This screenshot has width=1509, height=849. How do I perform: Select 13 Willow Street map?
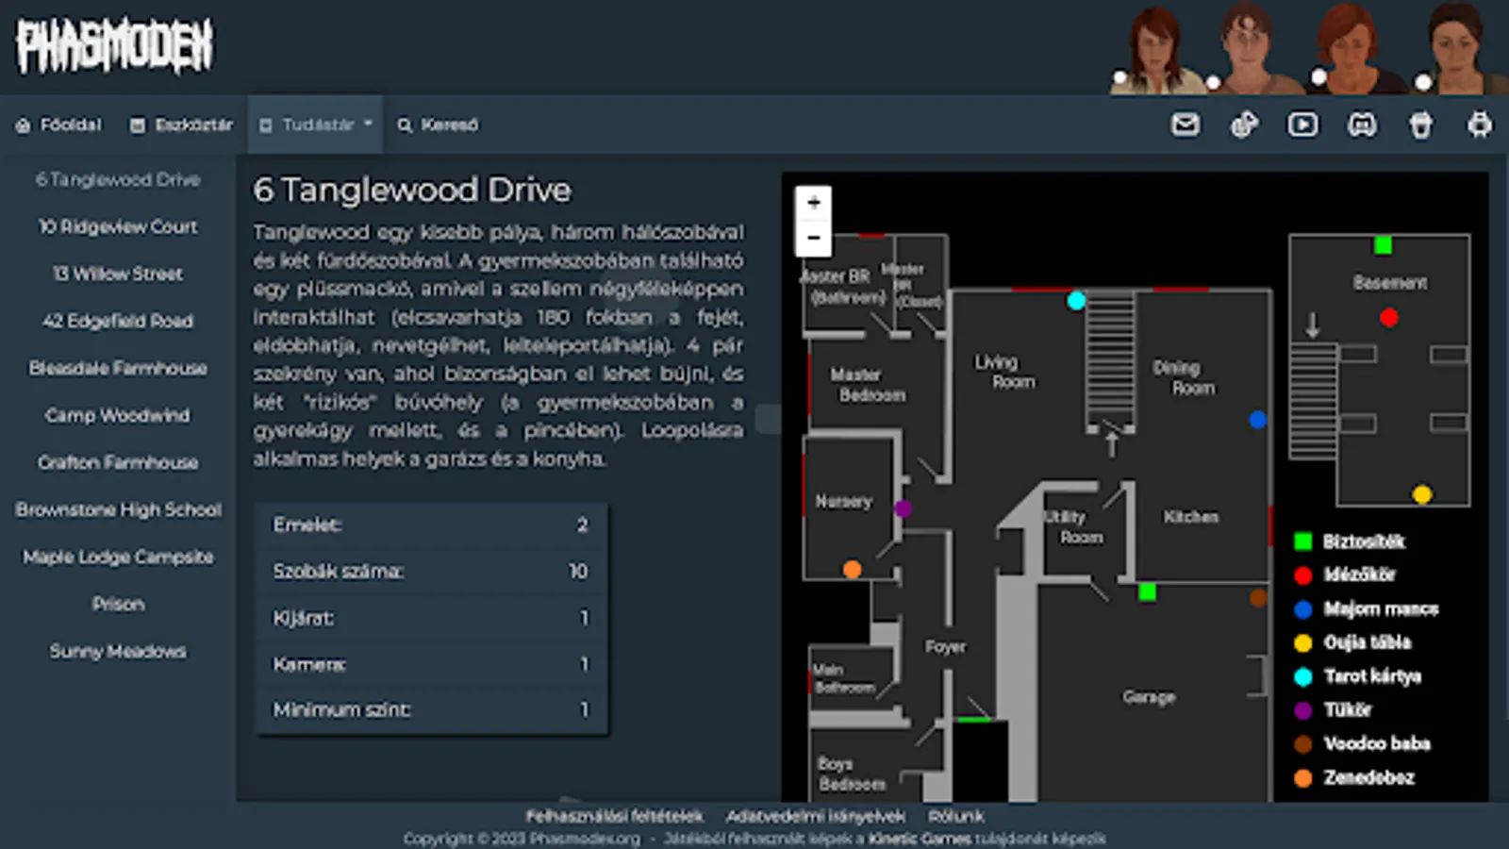click(x=118, y=274)
